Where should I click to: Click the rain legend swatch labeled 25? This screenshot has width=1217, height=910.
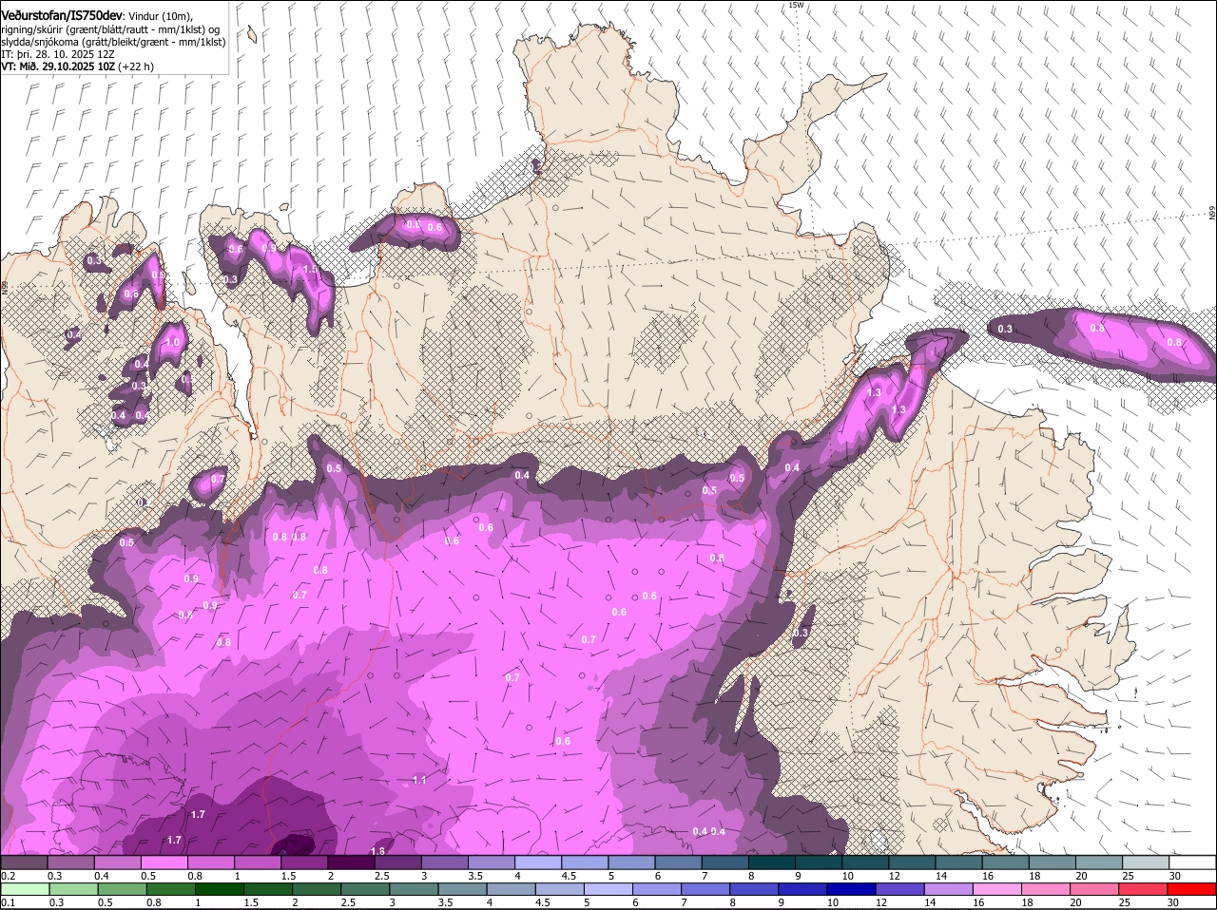pos(1144,888)
